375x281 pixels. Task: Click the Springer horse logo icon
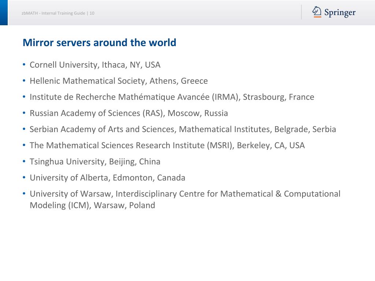click(317, 12)
